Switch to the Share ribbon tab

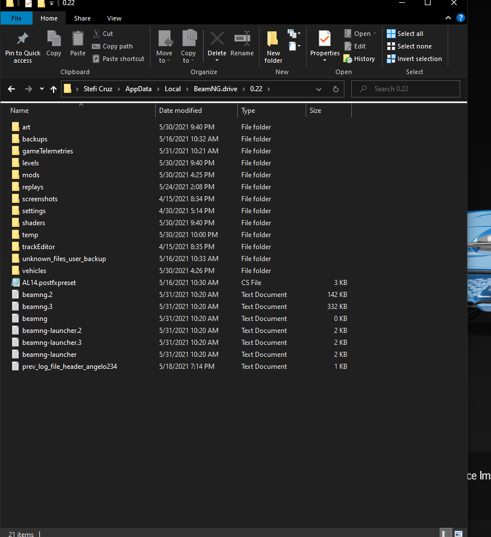[82, 18]
